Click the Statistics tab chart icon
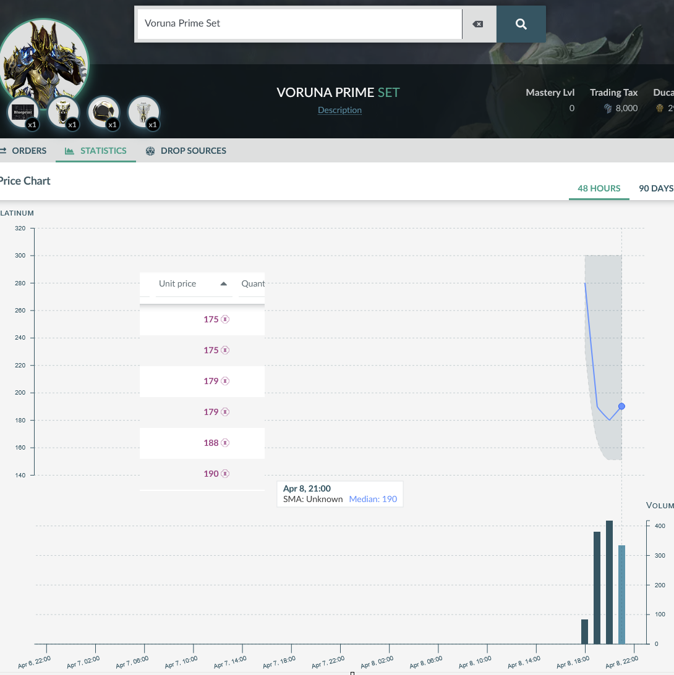The width and height of the screenshot is (674, 675). coord(69,151)
